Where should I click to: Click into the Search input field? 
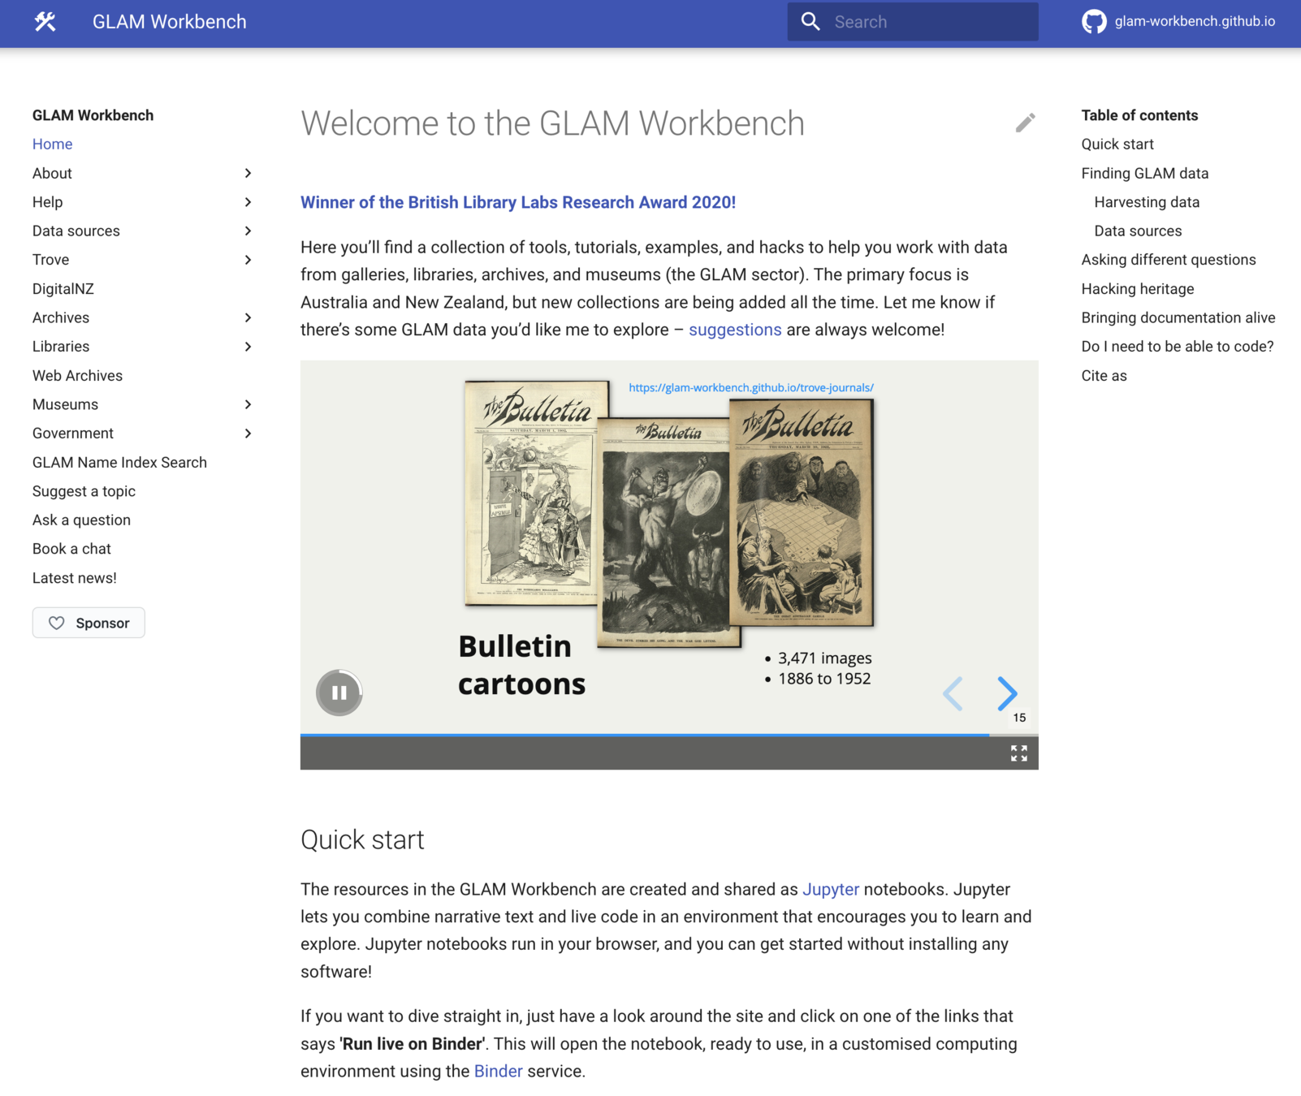[x=913, y=22]
